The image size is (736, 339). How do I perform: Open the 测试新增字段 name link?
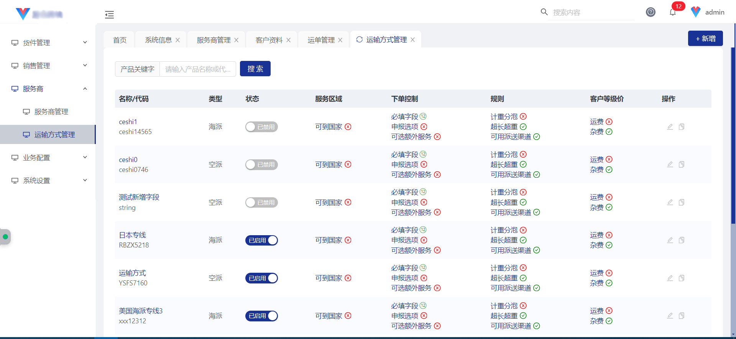pos(139,197)
